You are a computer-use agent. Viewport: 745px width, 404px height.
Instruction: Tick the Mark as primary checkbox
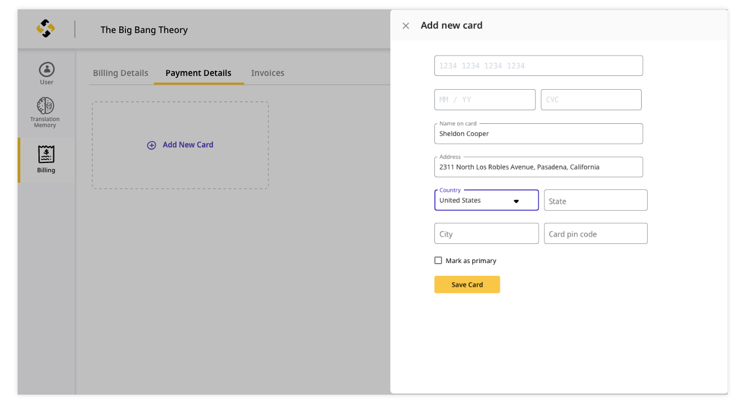click(x=438, y=260)
